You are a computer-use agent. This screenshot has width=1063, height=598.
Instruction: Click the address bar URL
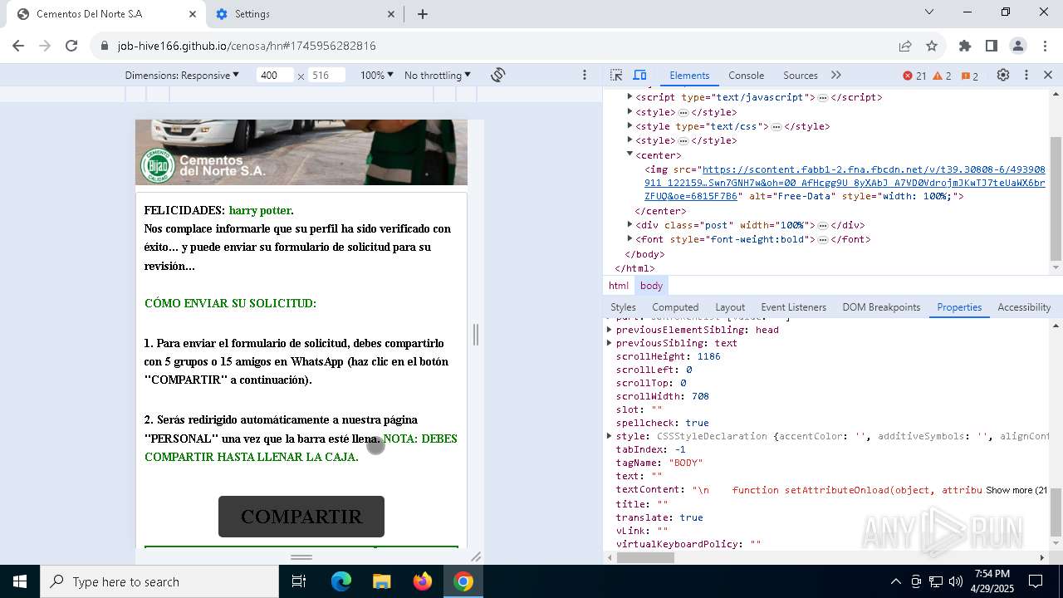pyautogui.click(x=247, y=46)
